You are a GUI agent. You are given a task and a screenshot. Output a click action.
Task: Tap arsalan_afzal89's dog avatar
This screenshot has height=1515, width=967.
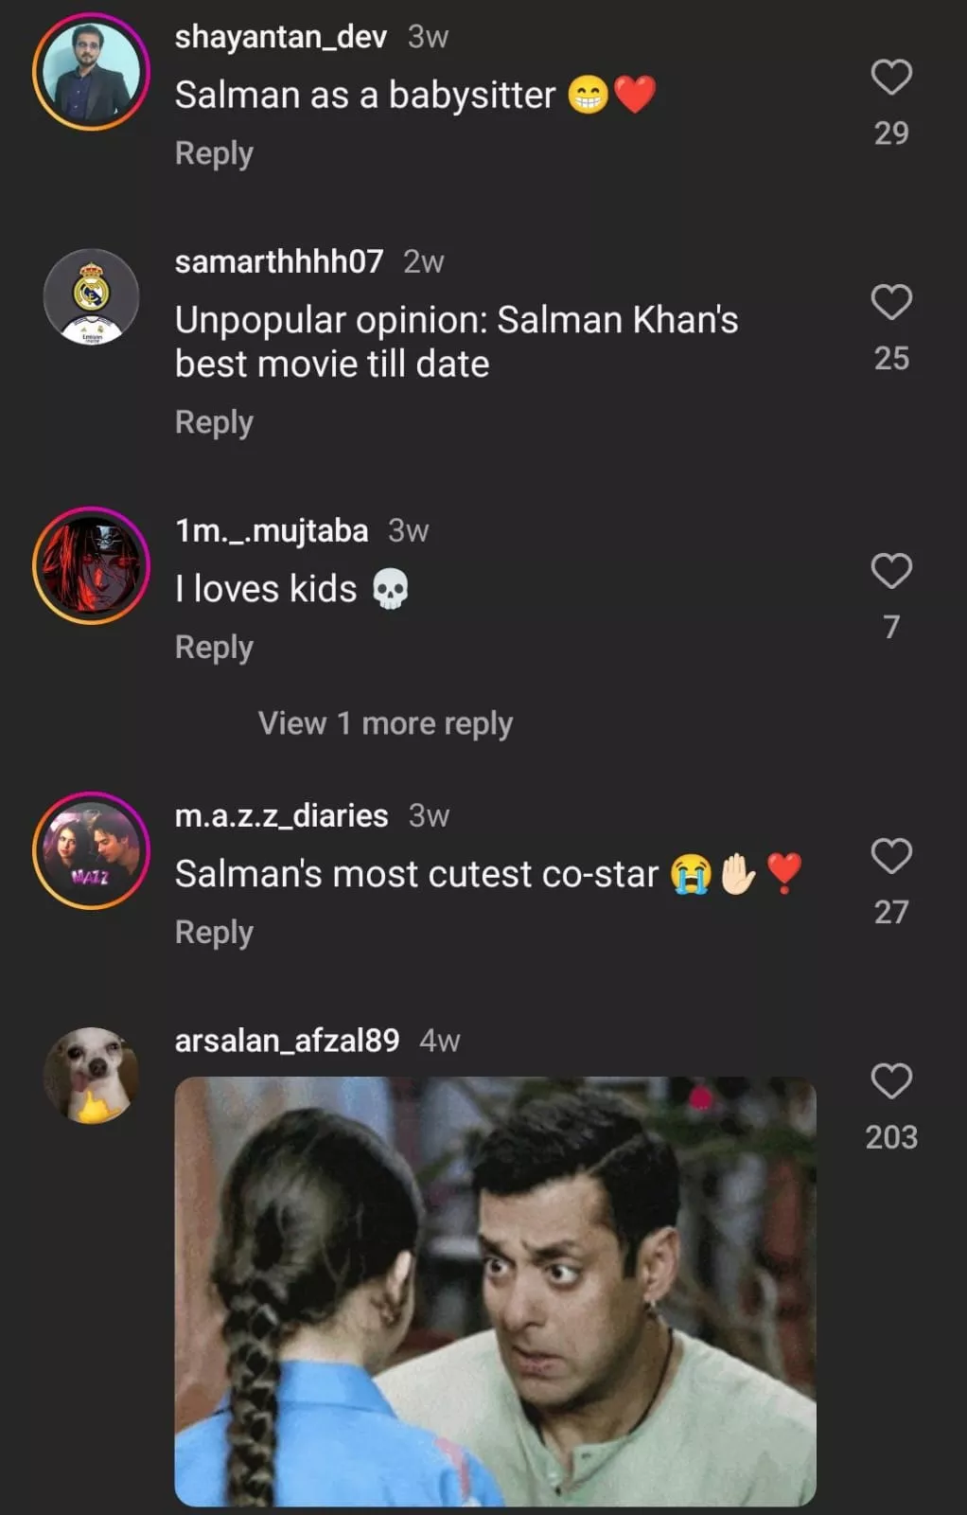[x=92, y=1076]
